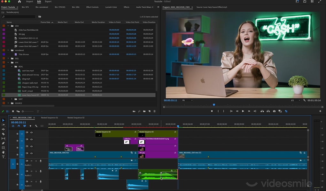Switch Project panel to freeform view

18,111
